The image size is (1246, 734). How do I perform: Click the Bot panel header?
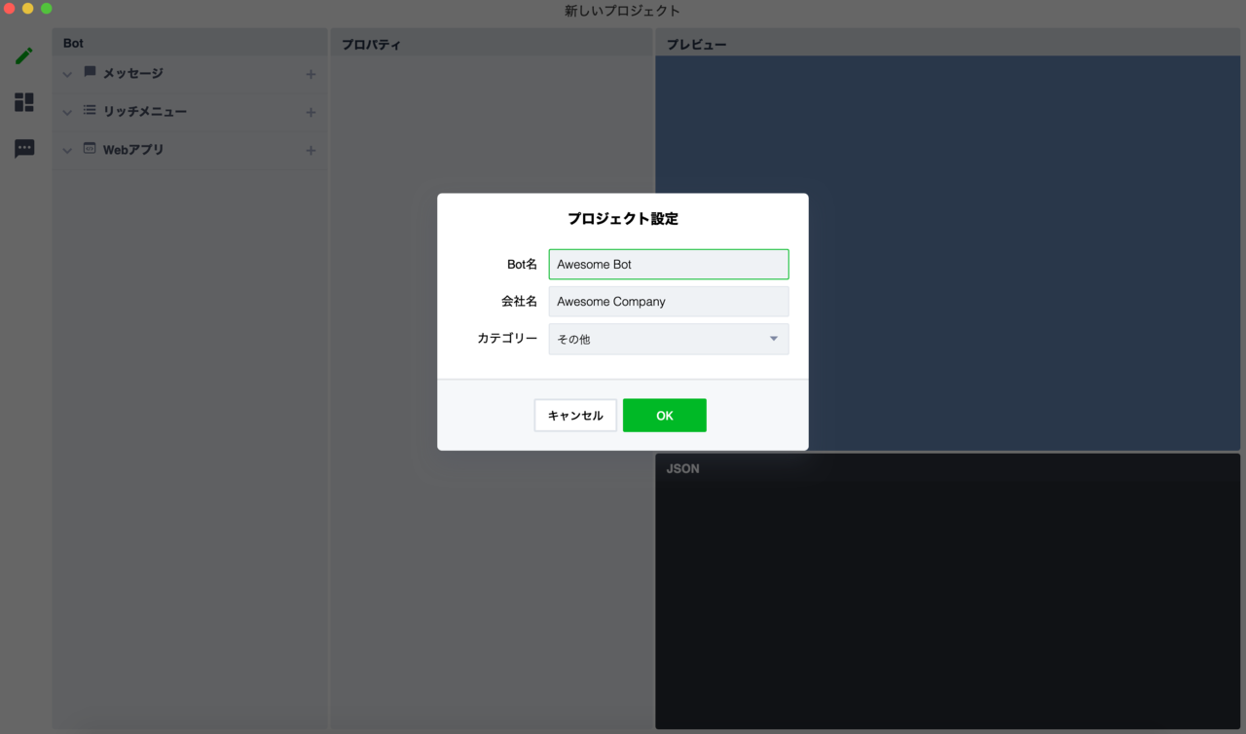pos(73,43)
